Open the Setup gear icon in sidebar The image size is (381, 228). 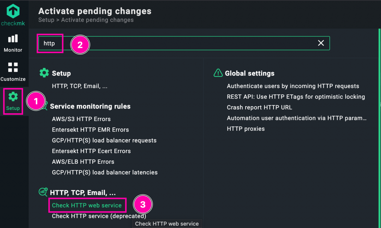point(13,97)
